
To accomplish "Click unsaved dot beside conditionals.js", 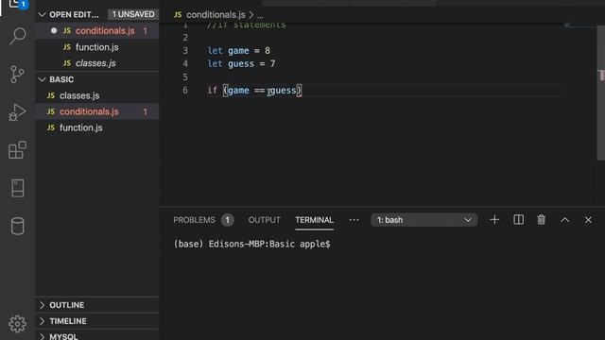I will 54,30.
